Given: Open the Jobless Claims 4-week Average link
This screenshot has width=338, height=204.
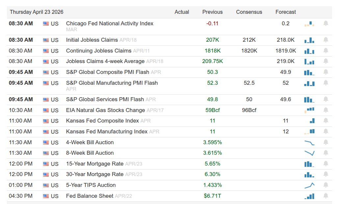Looking at the screenshot, I should click(x=105, y=61).
